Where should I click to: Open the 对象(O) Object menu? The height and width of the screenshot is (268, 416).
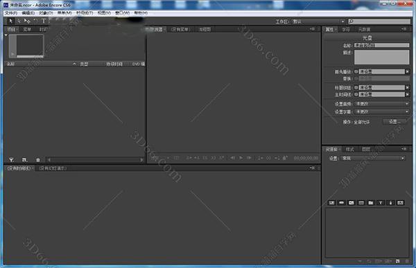(x=46, y=13)
